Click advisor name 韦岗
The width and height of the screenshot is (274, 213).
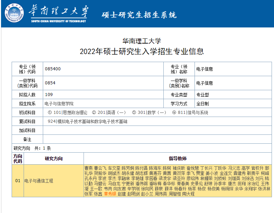[108, 189]
